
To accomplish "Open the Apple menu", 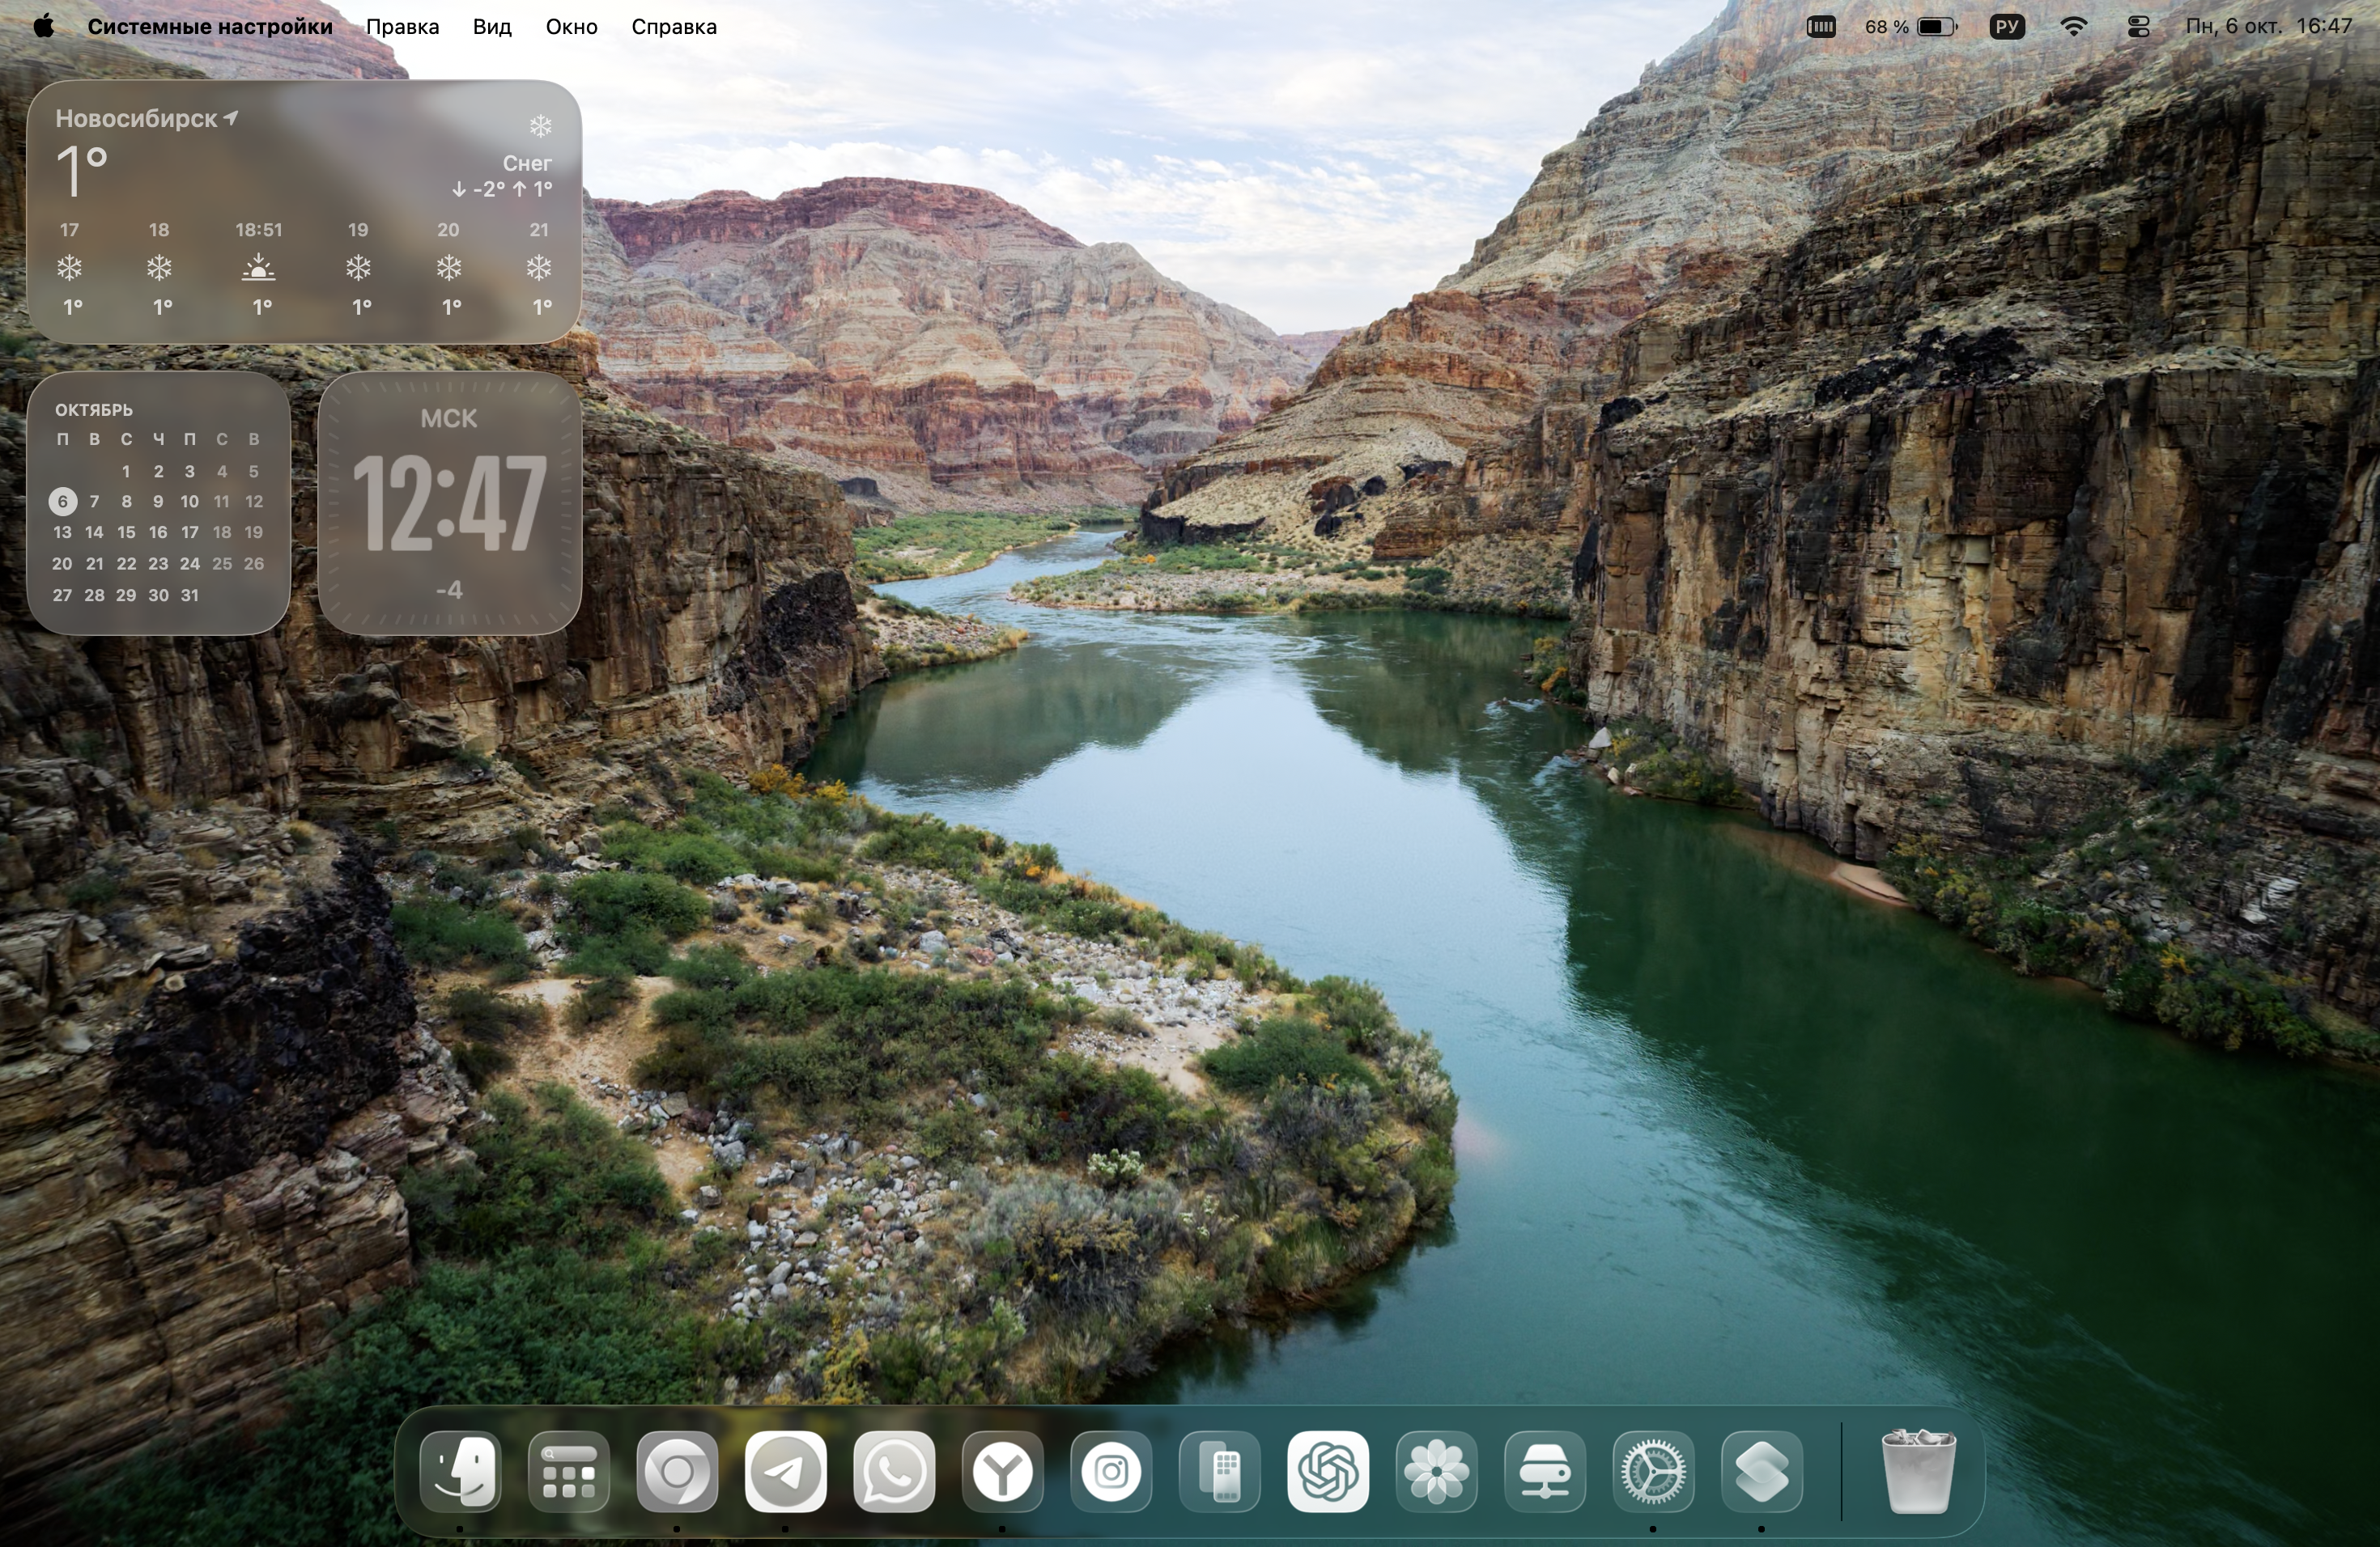I will [x=43, y=27].
